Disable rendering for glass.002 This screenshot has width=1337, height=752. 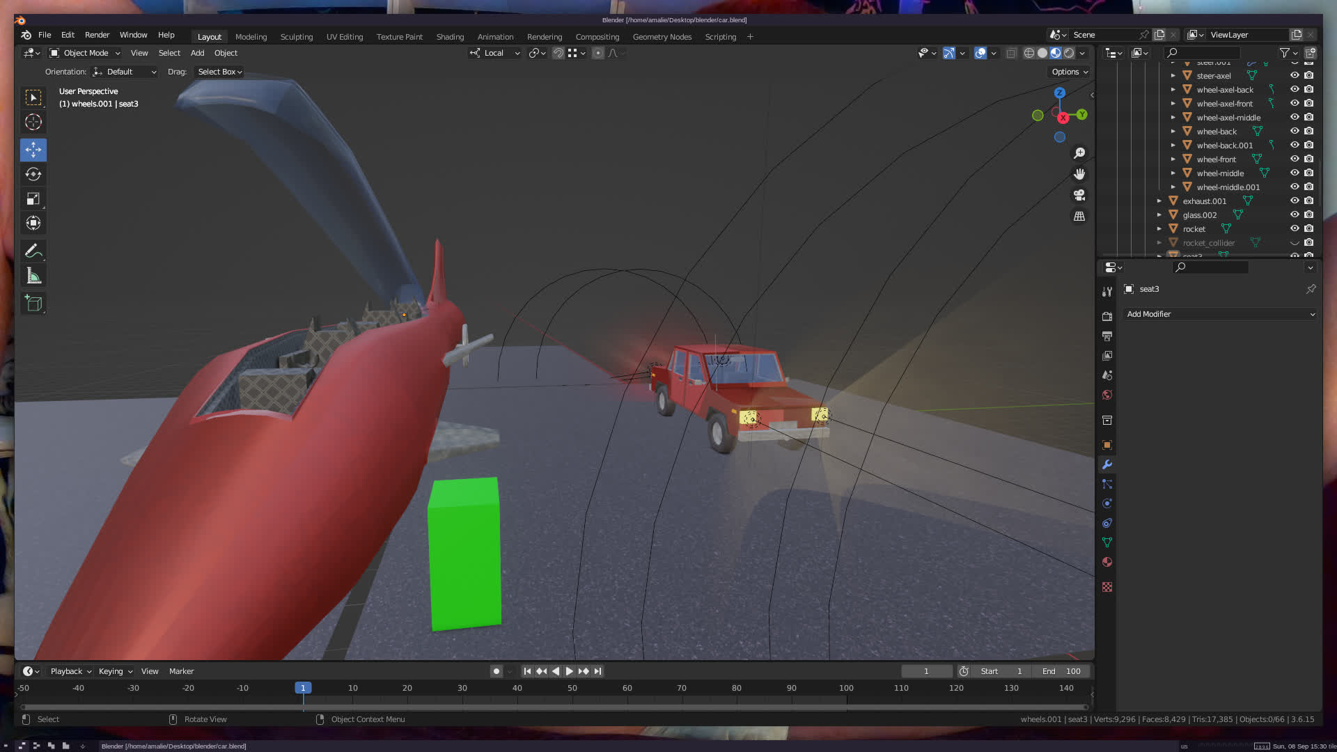pyautogui.click(x=1309, y=214)
